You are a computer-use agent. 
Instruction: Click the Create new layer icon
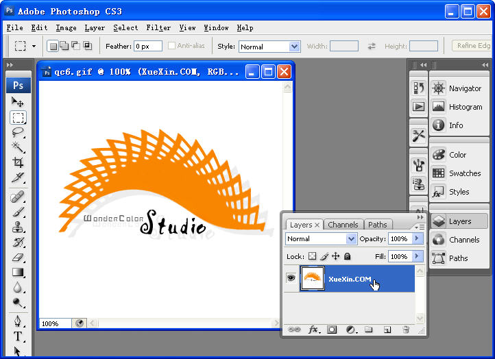coord(387,330)
